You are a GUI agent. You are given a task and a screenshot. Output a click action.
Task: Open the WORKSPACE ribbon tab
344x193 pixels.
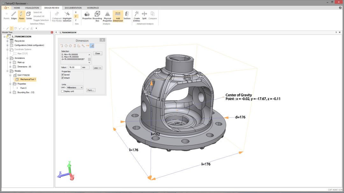click(x=93, y=8)
